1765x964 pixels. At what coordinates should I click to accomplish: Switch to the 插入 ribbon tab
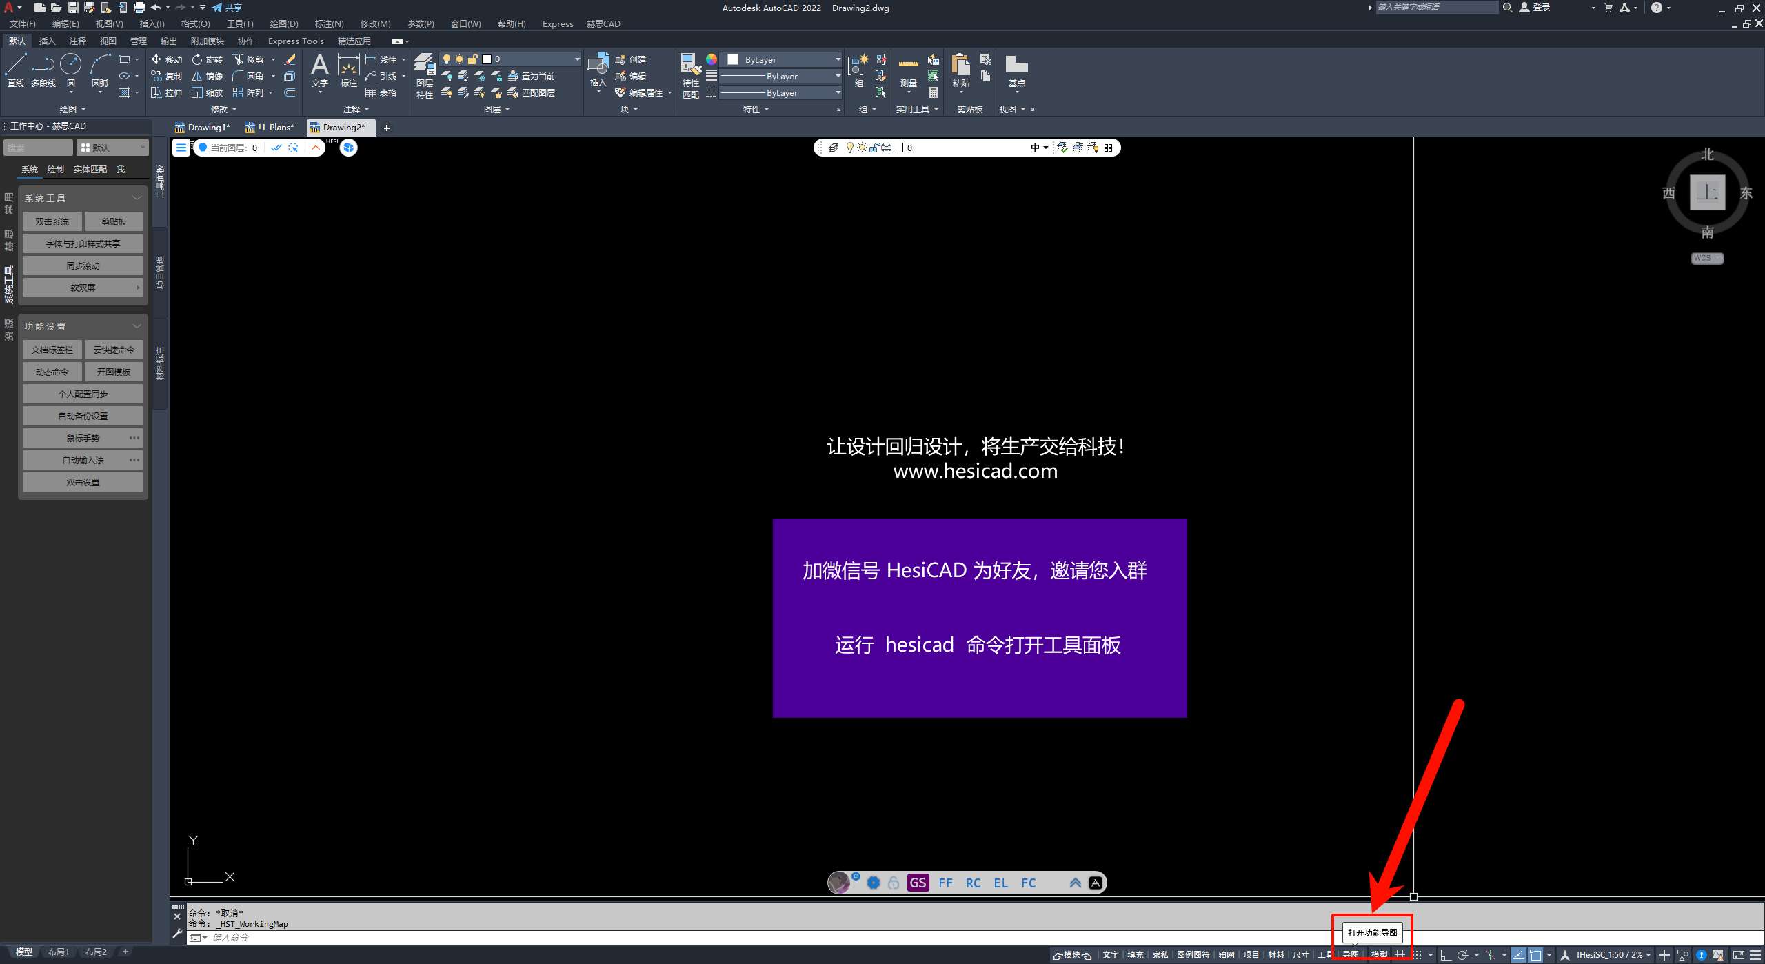tap(47, 41)
